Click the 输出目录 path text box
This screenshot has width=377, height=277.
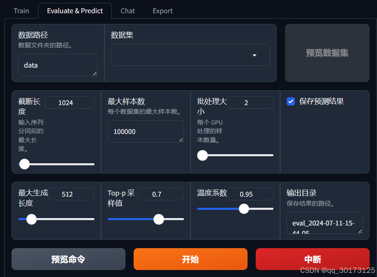[324, 223]
